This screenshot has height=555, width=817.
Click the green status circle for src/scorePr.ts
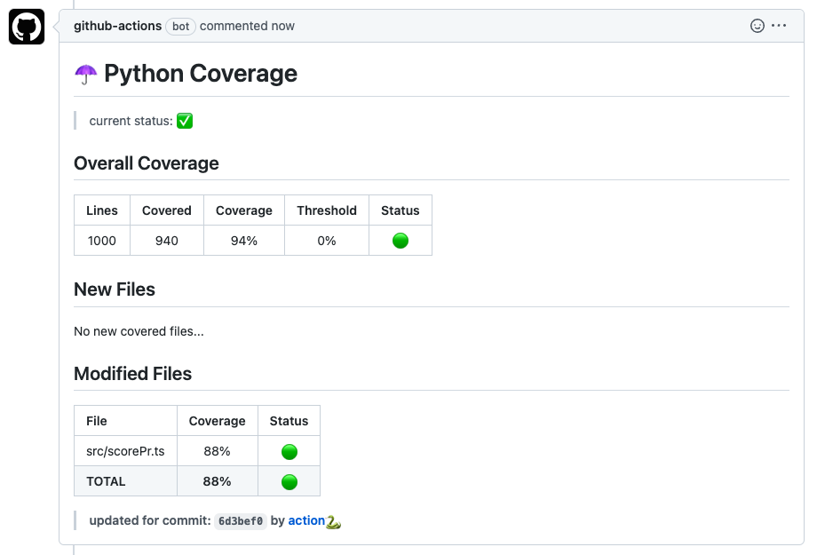click(289, 450)
